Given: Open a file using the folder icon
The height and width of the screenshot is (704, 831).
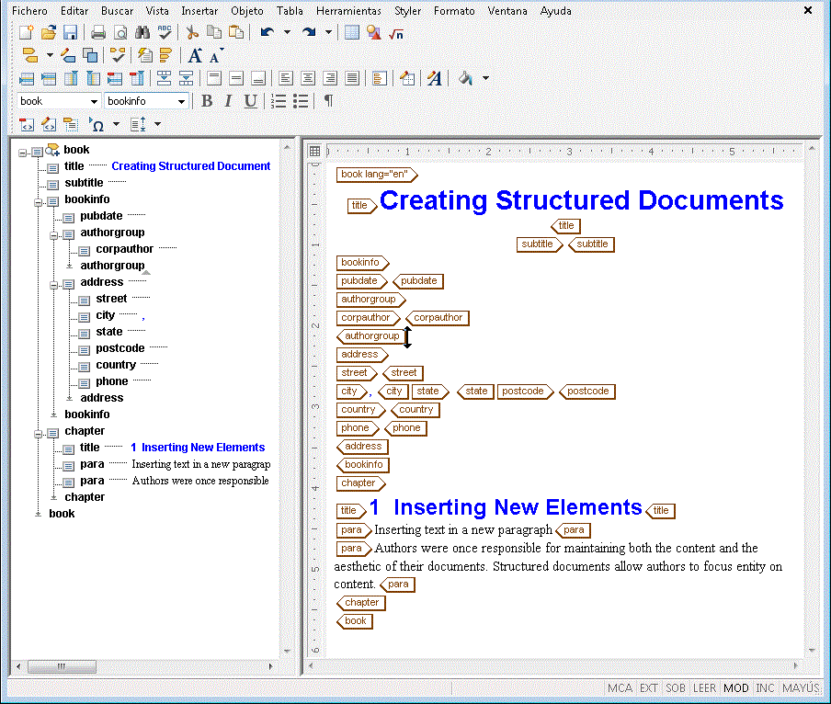Looking at the screenshot, I should [x=48, y=33].
